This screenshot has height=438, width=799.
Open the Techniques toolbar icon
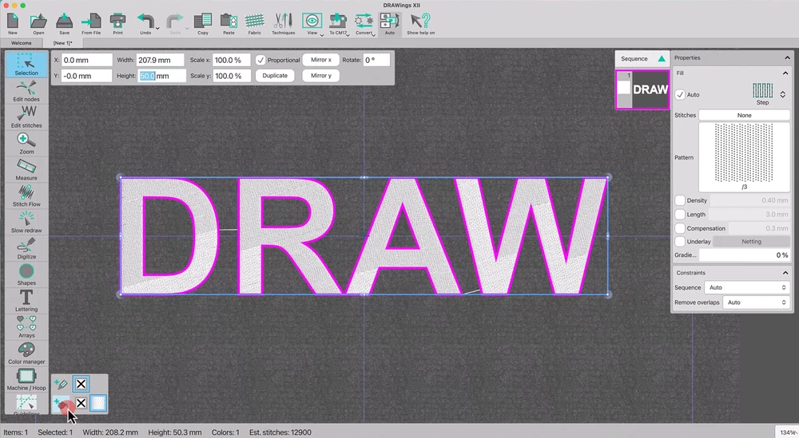click(x=284, y=23)
